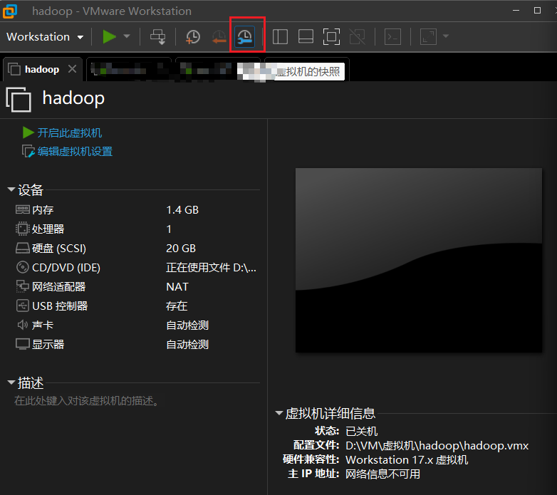The width and height of the screenshot is (557, 495).
Task: Click the green power on button in toolbar
Action: tap(109, 36)
